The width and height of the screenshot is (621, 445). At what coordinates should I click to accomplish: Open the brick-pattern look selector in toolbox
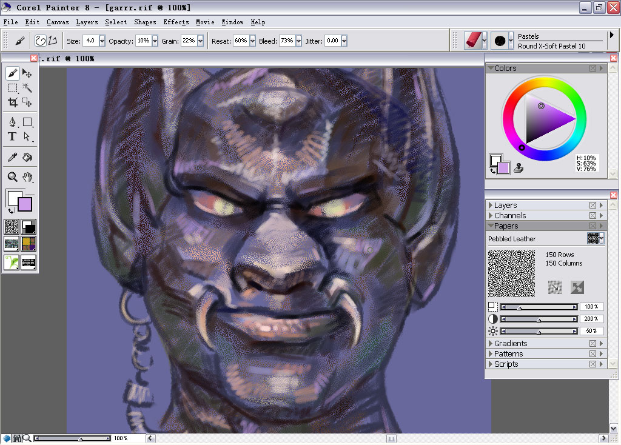[29, 262]
